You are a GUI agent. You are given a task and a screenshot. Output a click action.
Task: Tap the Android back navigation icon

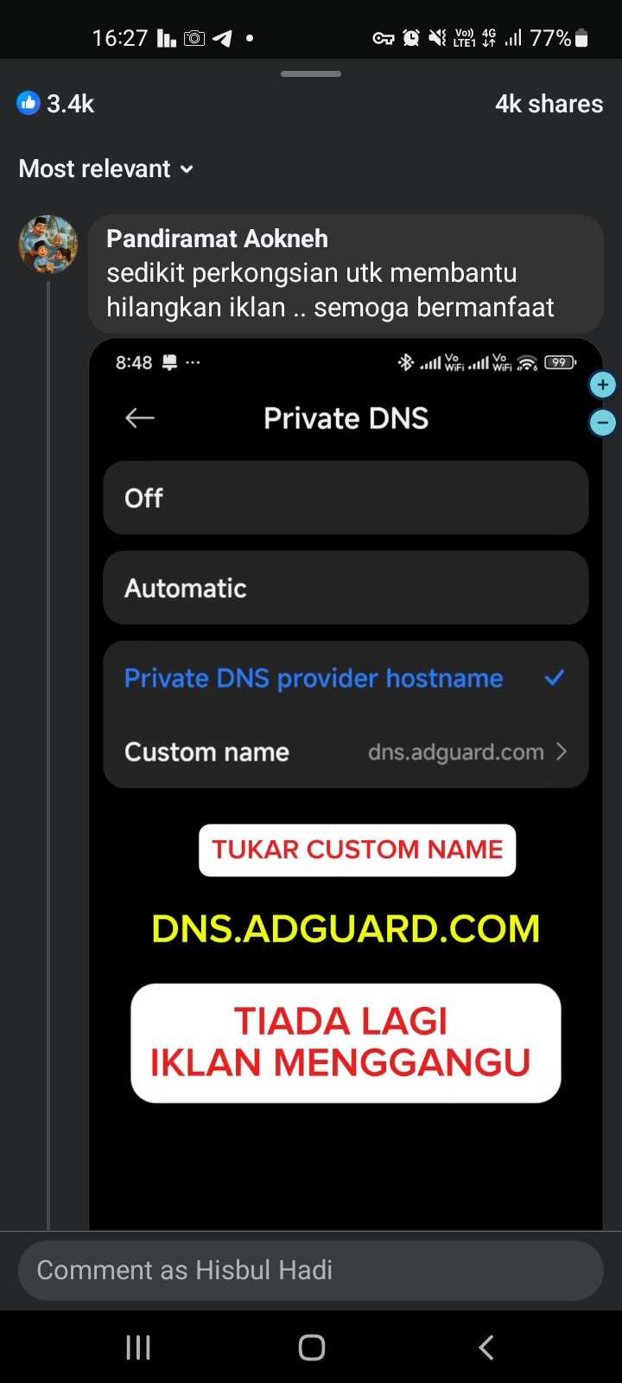pos(486,1347)
